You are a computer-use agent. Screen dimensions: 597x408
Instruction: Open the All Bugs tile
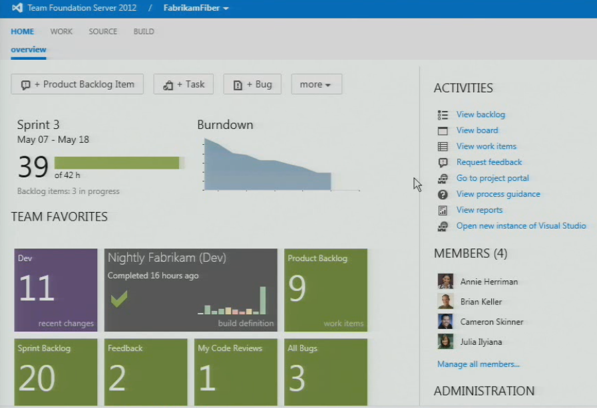(325, 372)
